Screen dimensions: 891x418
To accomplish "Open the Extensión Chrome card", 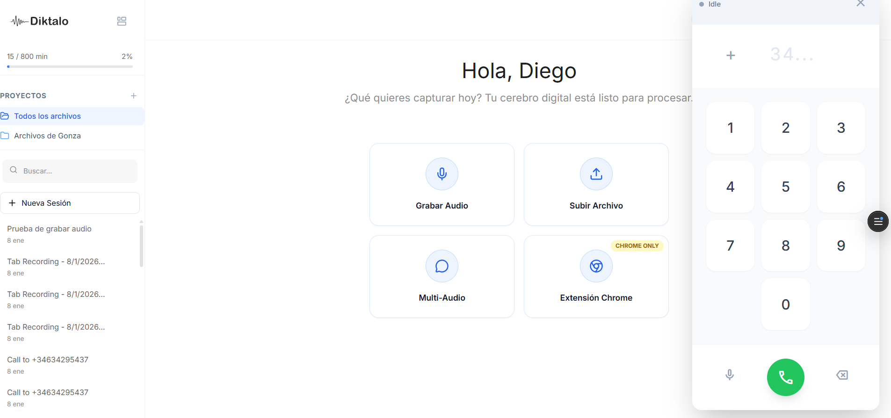I will point(596,276).
